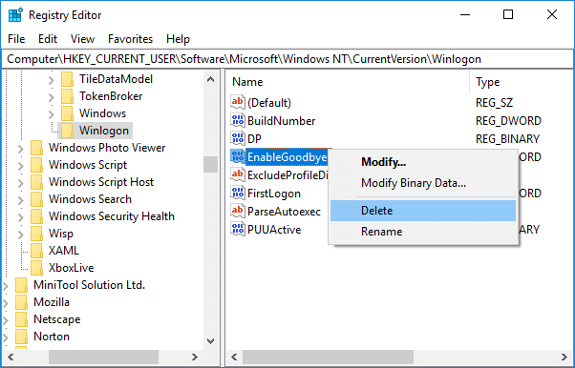Click the Winlogon folder icon

point(67,131)
